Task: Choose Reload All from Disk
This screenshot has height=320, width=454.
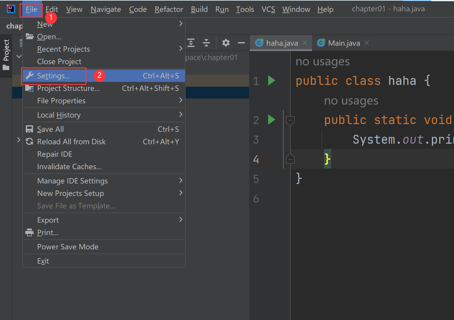Action: 71,142
